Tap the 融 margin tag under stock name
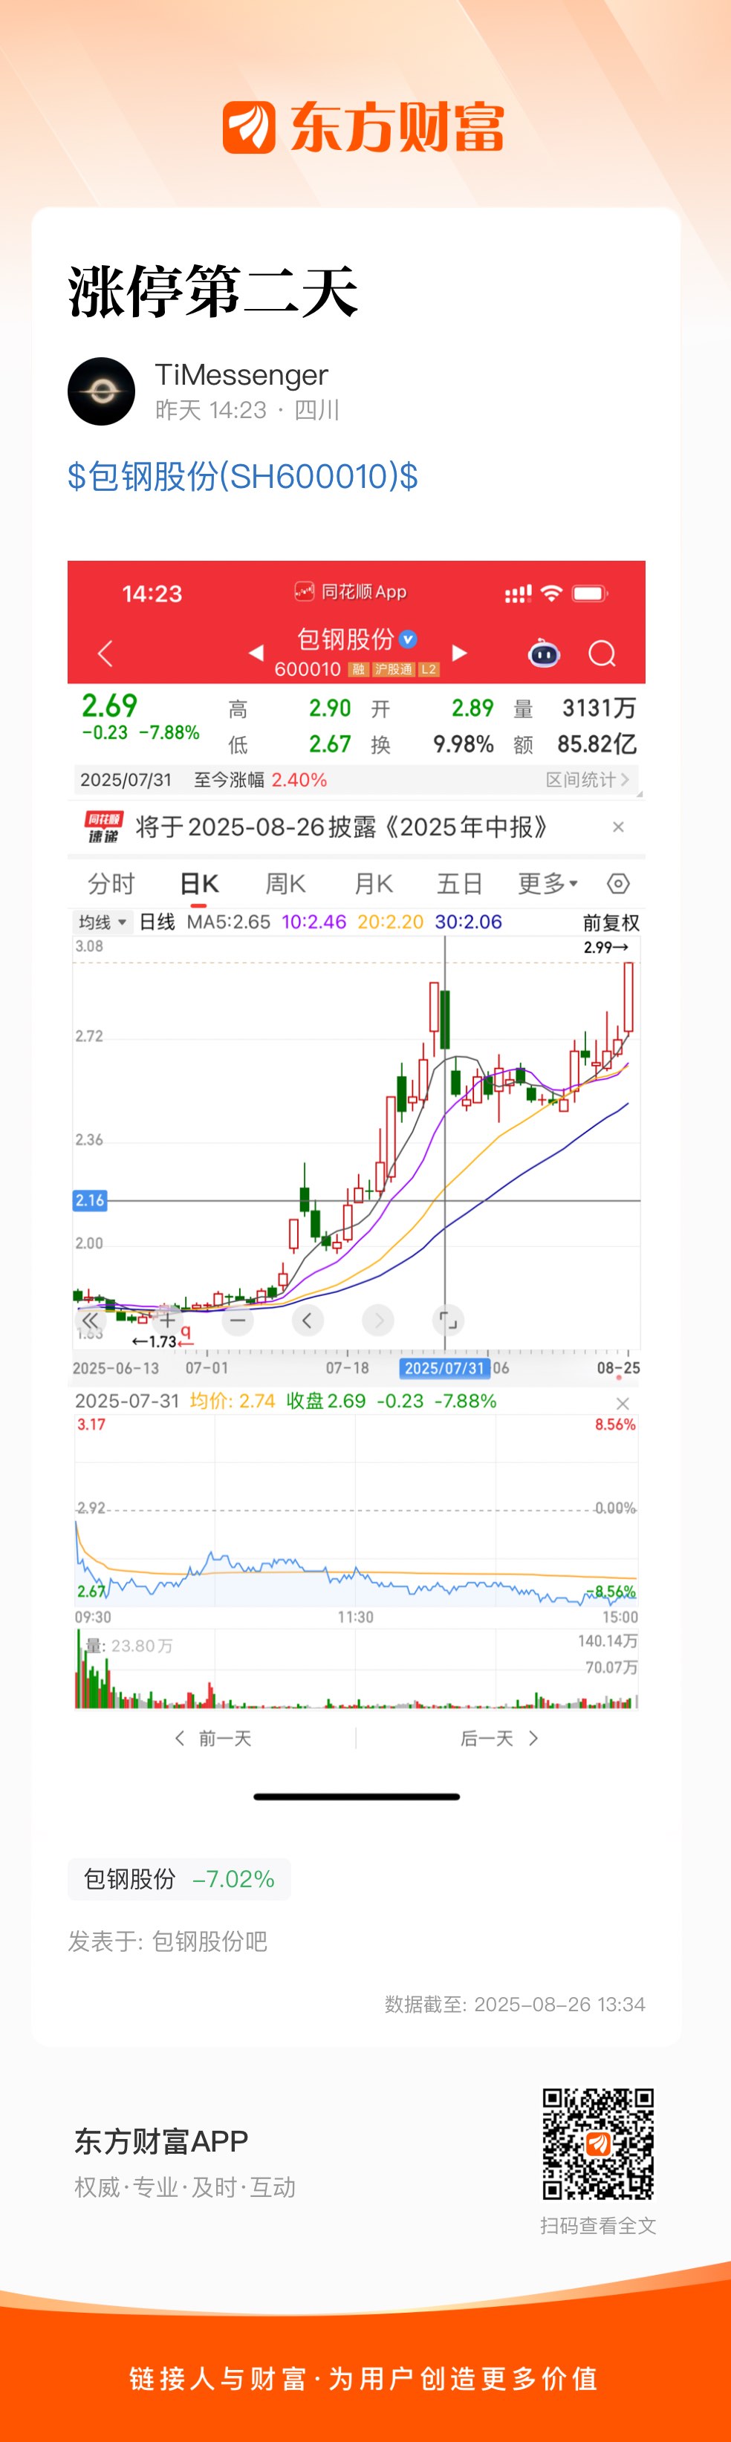This screenshot has width=731, height=2442. 358,669
